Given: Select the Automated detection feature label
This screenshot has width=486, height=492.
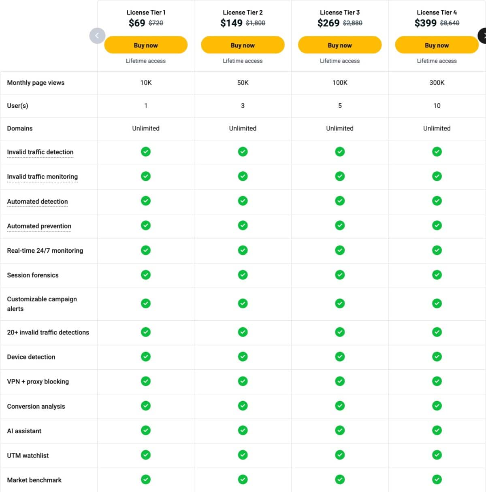Looking at the screenshot, I should click(37, 202).
